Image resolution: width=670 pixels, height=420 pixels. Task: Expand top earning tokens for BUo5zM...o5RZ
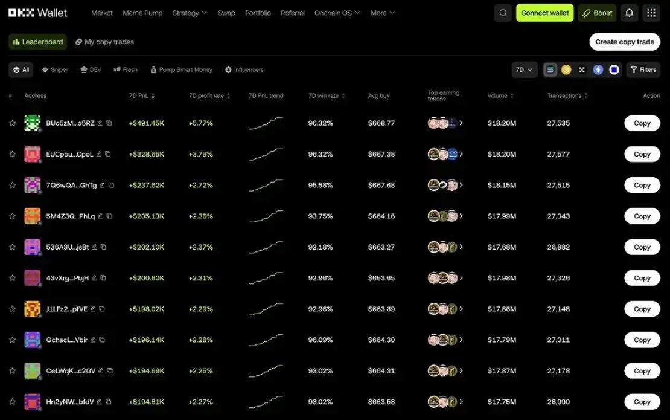click(461, 123)
